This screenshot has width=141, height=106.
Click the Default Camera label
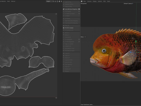coord(128,4)
